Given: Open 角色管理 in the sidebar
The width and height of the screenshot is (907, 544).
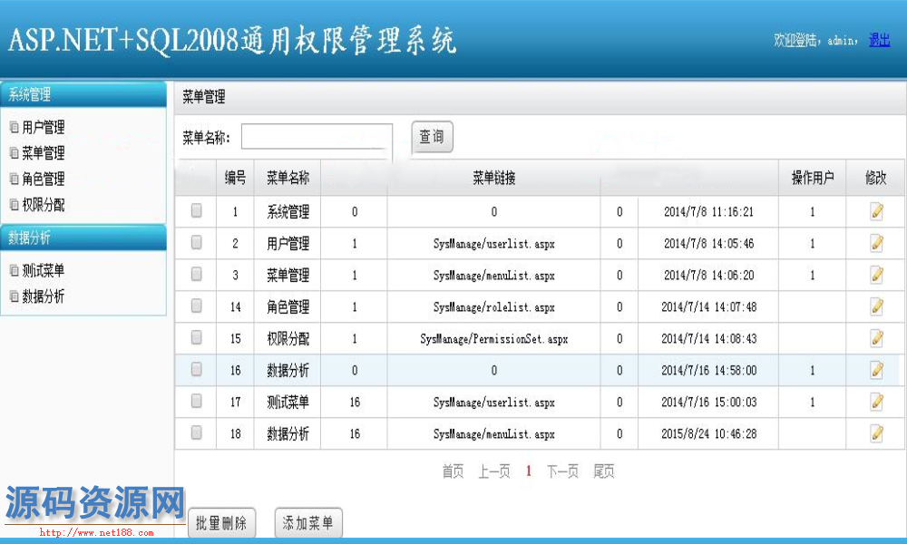Looking at the screenshot, I should click(x=43, y=180).
